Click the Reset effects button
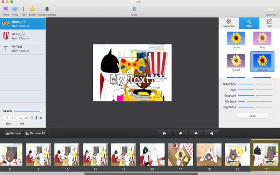The height and width of the screenshot is (175, 280). (x=253, y=116)
